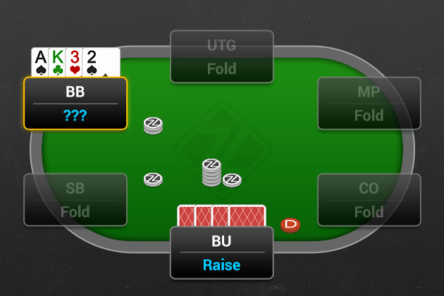Click the tall raise chip stack
The width and height of the screenshot is (444, 296).
pos(211,173)
